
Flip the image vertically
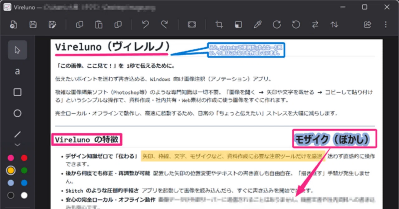coord(334,25)
